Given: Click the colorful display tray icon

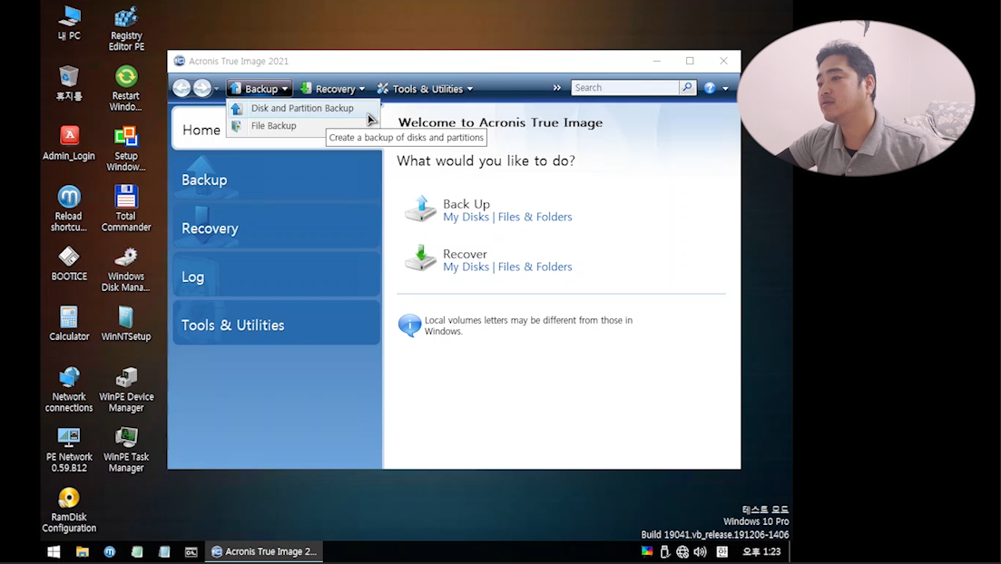Looking at the screenshot, I should tap(647, 552).
